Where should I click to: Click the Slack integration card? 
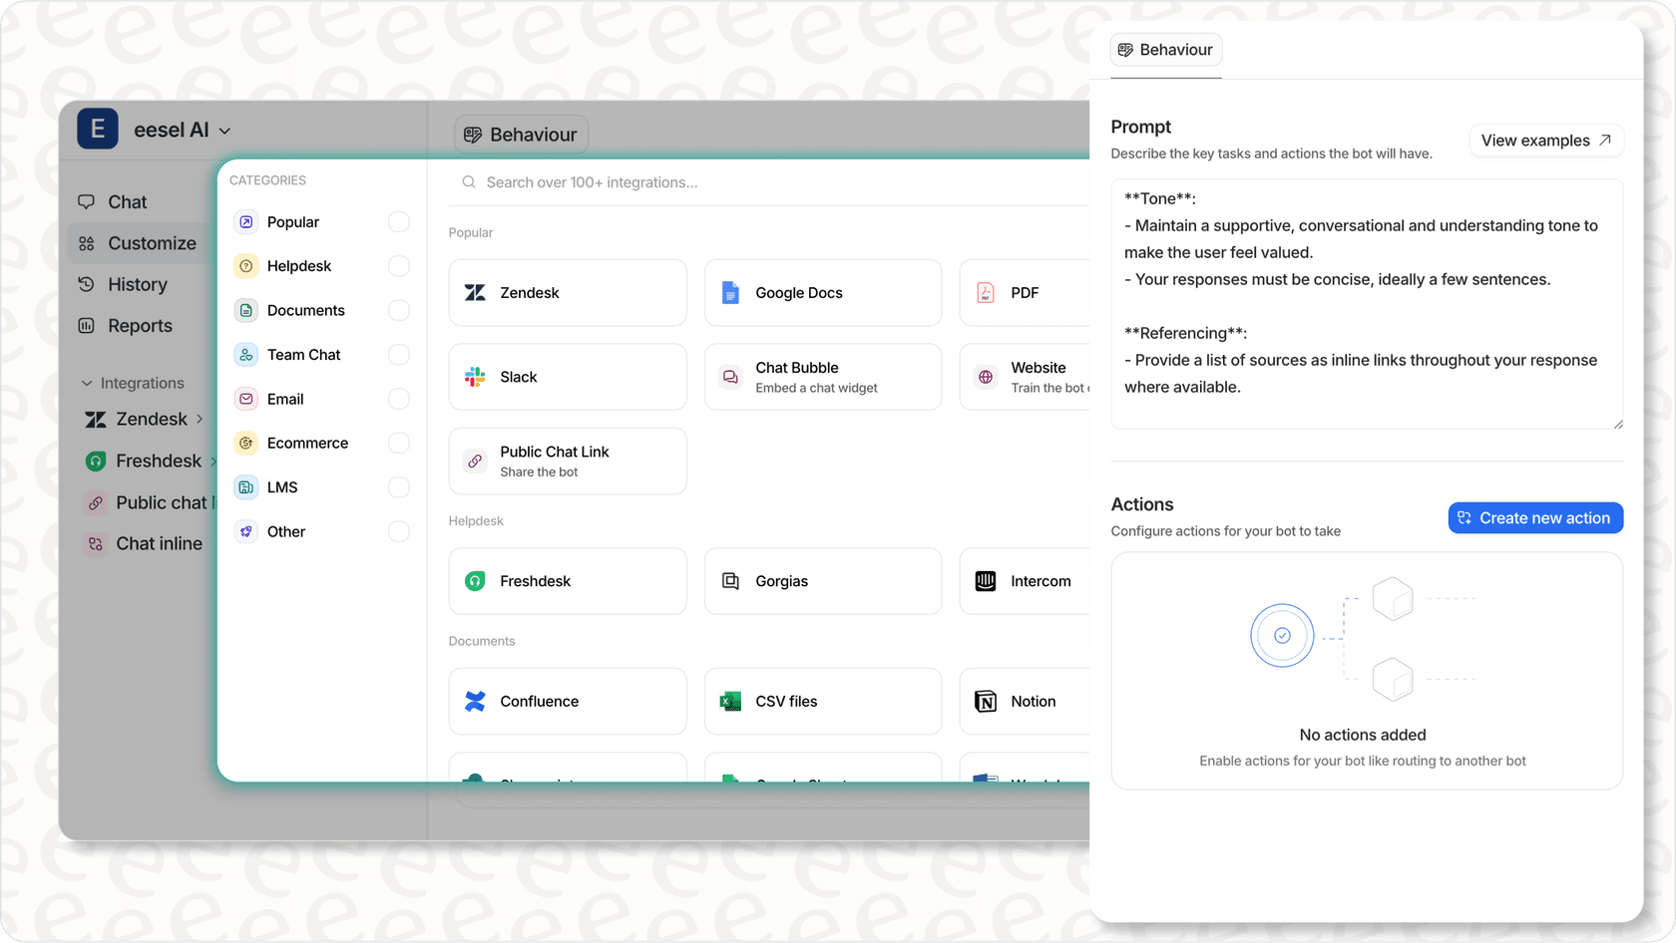567,377
